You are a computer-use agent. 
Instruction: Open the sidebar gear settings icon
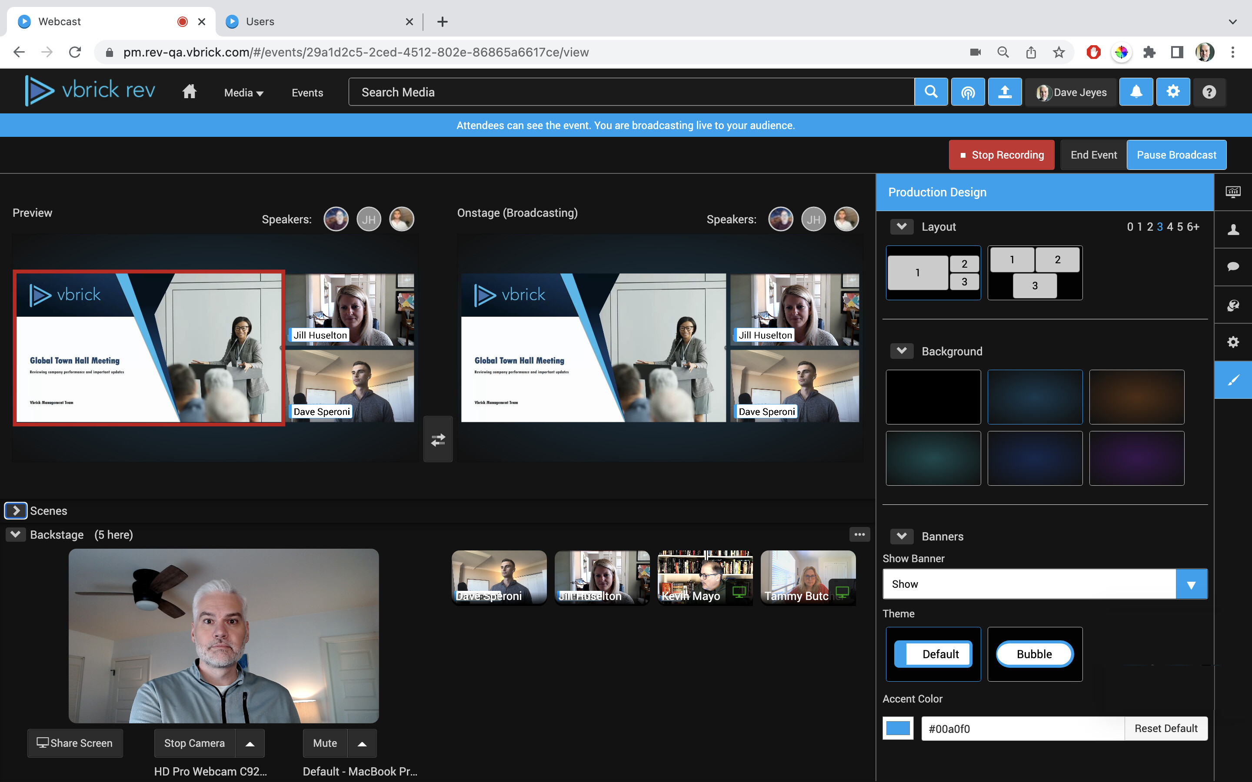click(1233, 342)
